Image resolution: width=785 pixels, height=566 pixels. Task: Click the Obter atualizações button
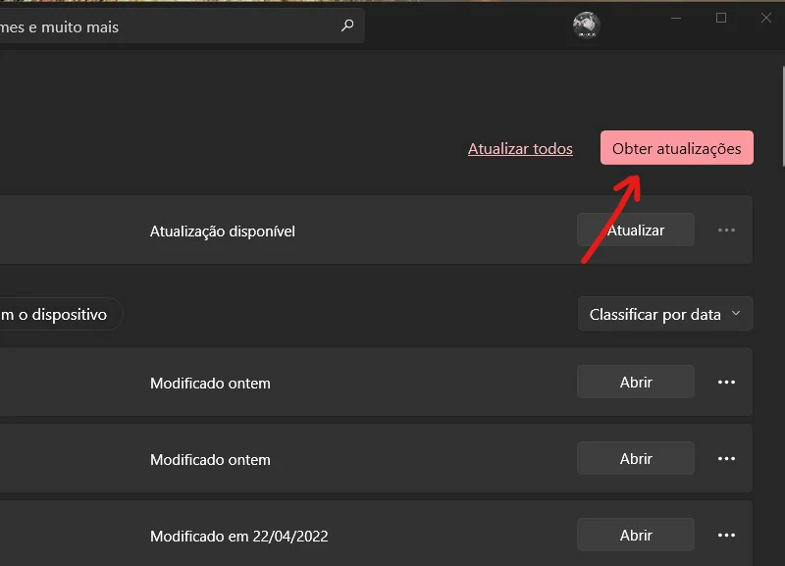point(676,147)
